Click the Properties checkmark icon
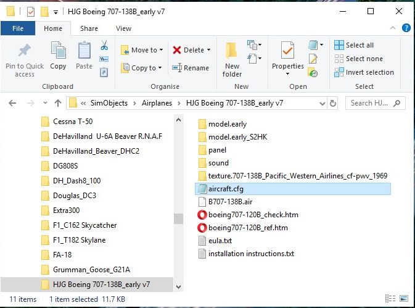The width and height of the screenshot is (415, 308). [x=287, y=50]
